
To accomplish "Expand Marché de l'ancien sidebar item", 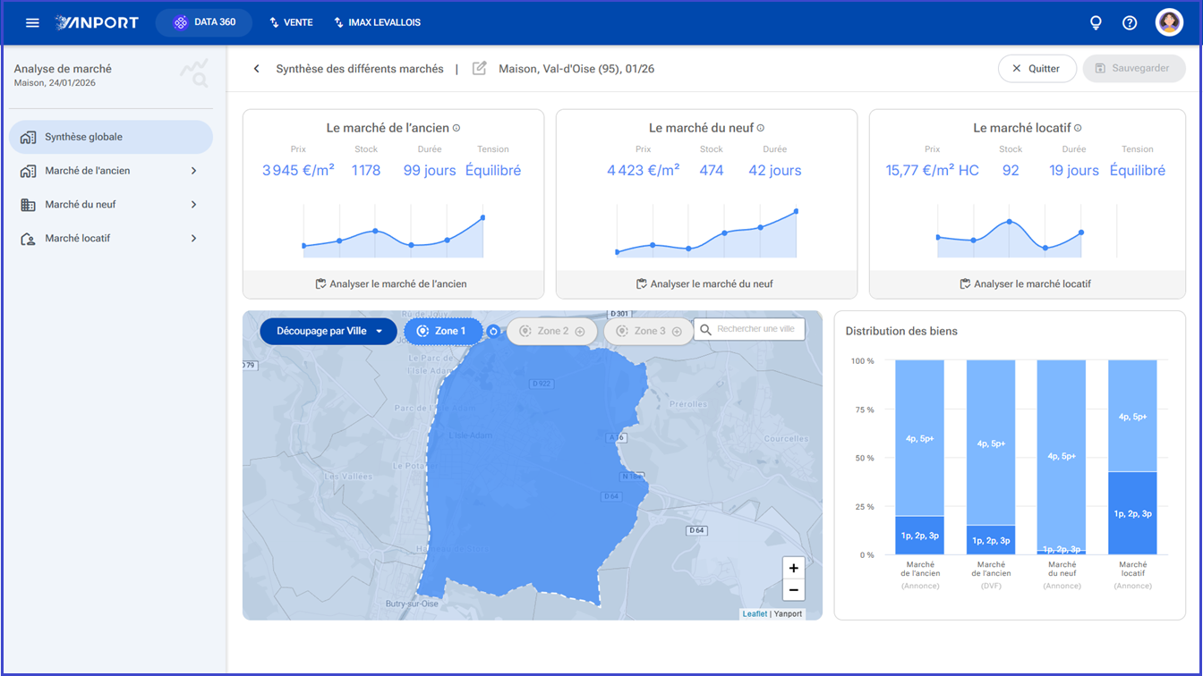I will [111, 171].
